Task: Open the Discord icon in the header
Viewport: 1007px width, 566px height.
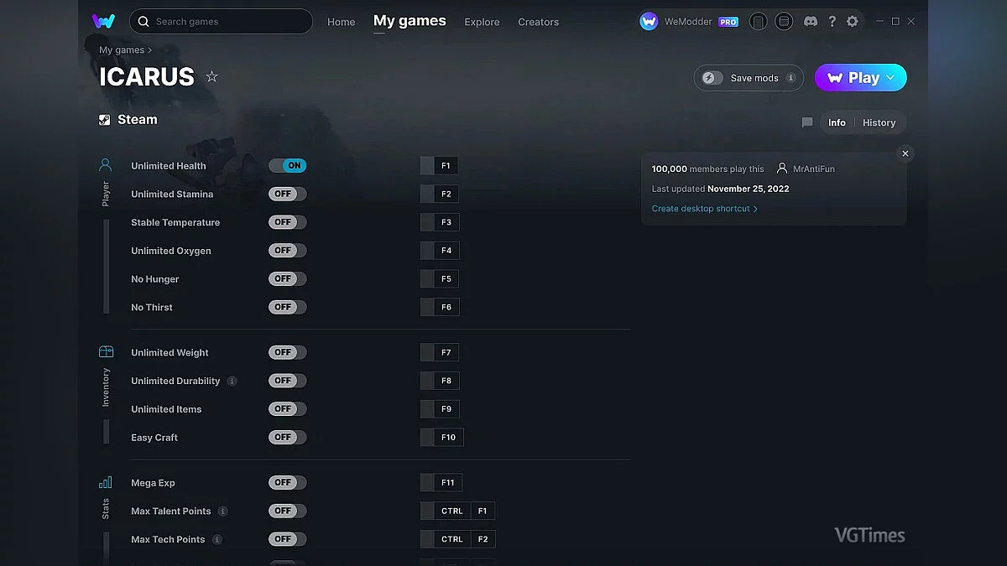Action: click(x=811, y=22)
